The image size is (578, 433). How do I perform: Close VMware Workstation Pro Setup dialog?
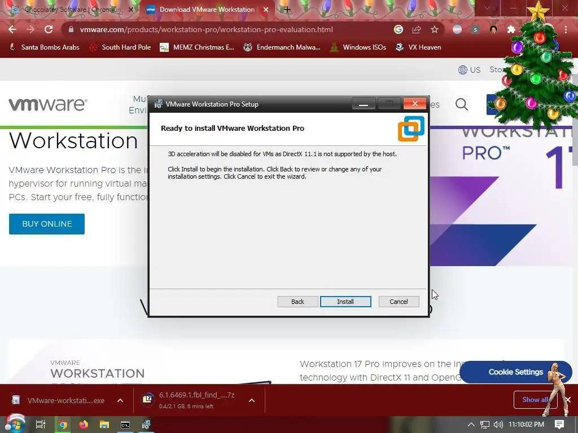[x=415, y=104]
